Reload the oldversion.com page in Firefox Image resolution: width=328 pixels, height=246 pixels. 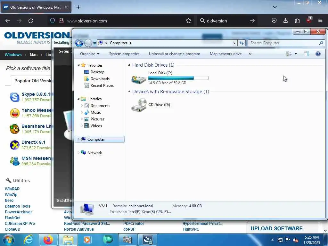pos(31,21)
